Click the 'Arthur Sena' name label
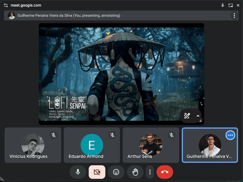 pos(140,156)
